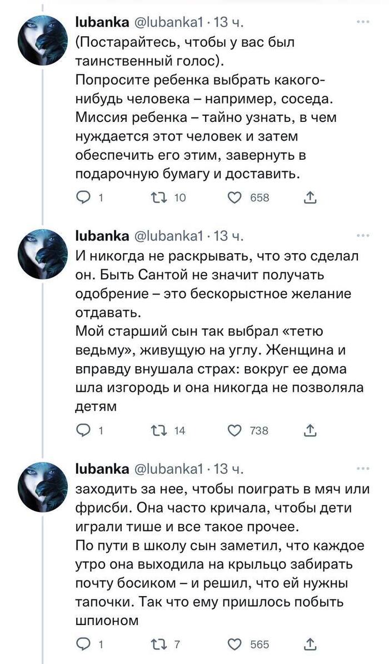The image size is (389, 664).
Task: Open more options on the third tweet
Action: [363, 468]
